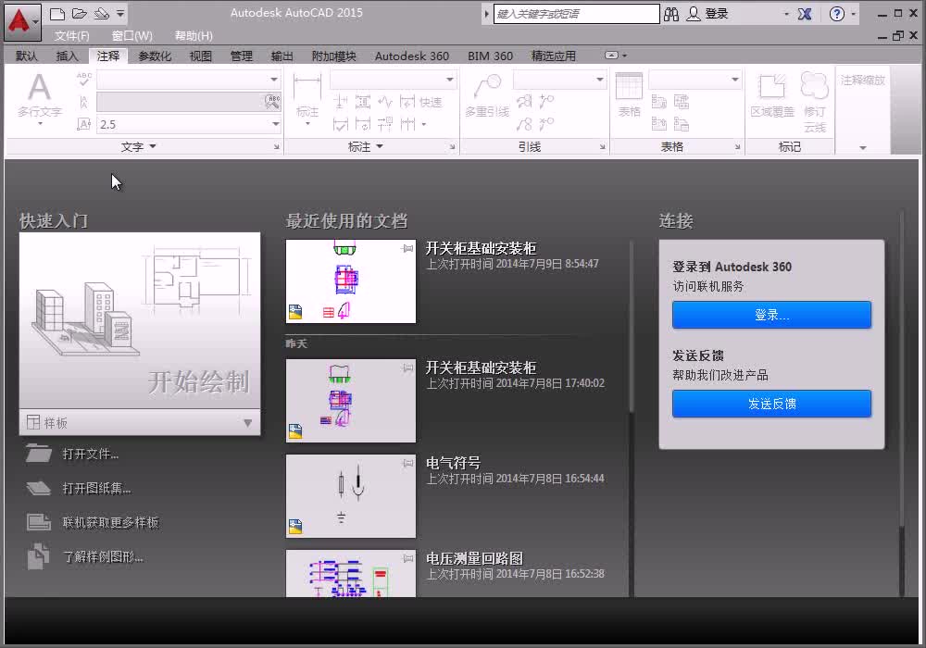Screen dimensions: 926x648
Task: Switch to the Autodesk 360 ribbon tab
Action: (412, 56)
